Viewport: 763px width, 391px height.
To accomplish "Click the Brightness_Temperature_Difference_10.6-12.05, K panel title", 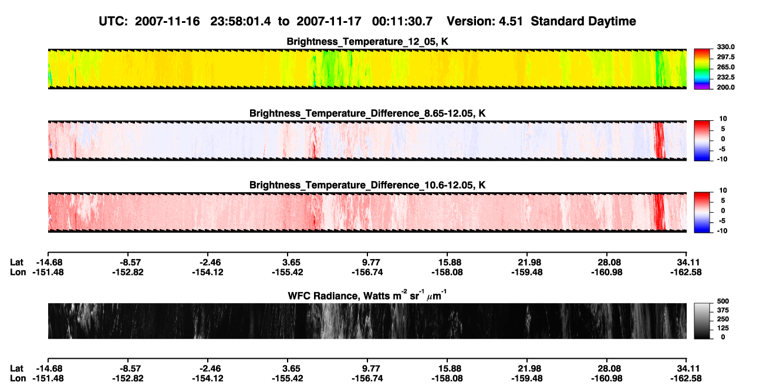I will 367,185.
